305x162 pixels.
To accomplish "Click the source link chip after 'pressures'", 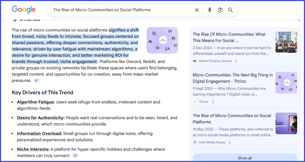I will [36, 81].
